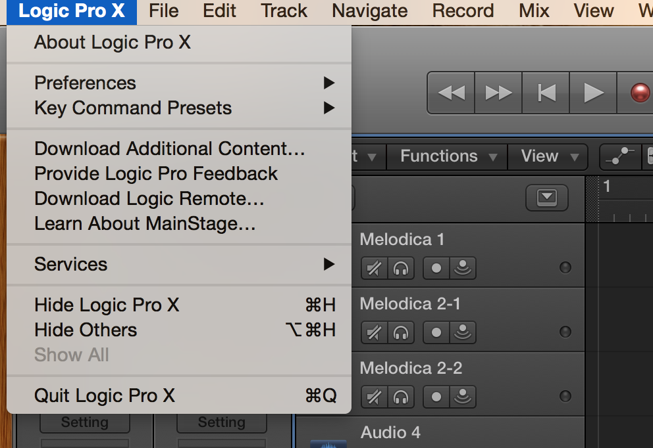The width and height of the screenshot is (653, 448).
Task: Click the Rewind transport button
Action: click(451, 93)
